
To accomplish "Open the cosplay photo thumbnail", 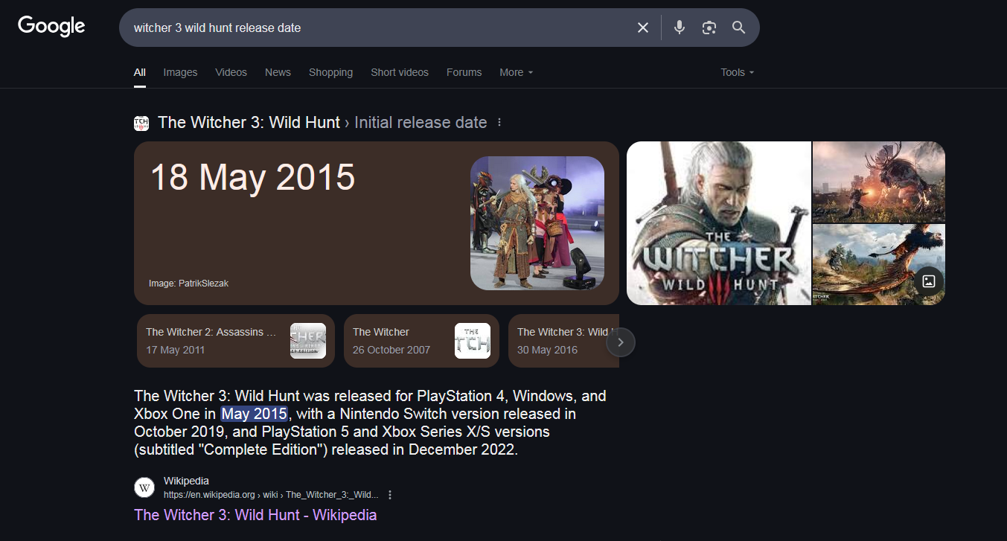I will 537,223.
